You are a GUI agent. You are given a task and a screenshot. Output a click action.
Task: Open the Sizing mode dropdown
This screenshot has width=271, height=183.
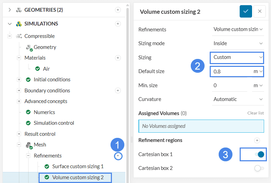[238, 43]
